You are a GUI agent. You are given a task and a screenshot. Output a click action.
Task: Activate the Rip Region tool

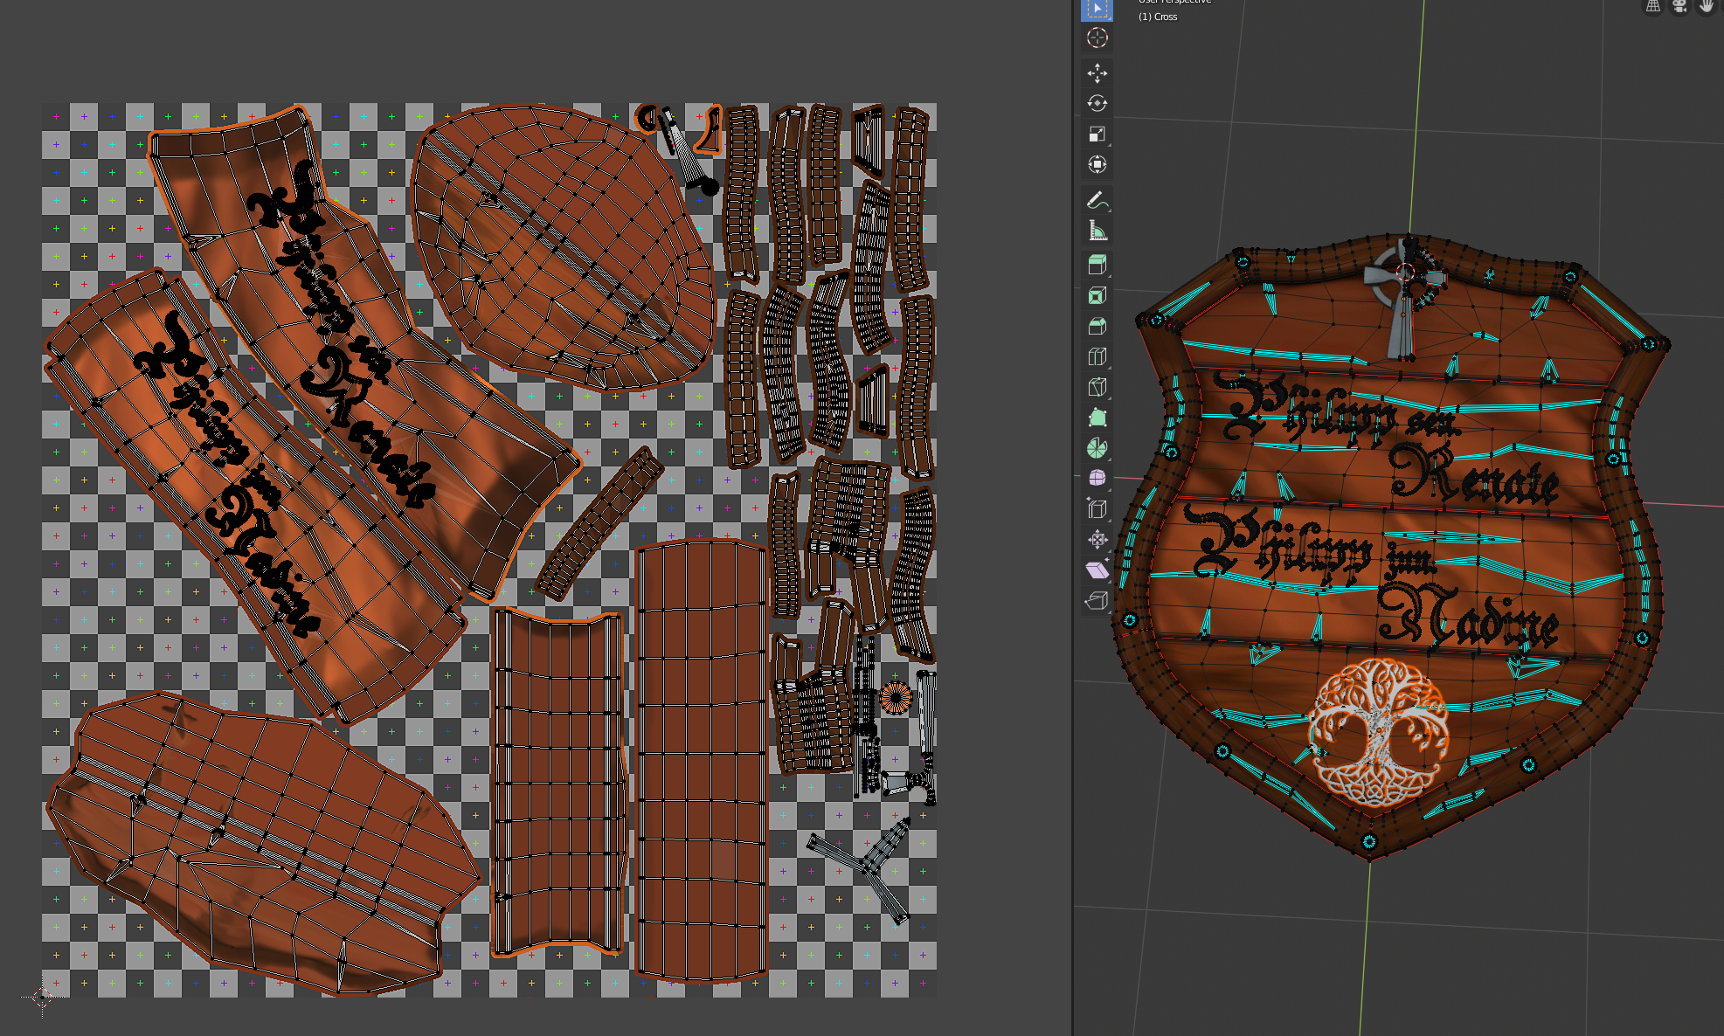click(1097, 600)
